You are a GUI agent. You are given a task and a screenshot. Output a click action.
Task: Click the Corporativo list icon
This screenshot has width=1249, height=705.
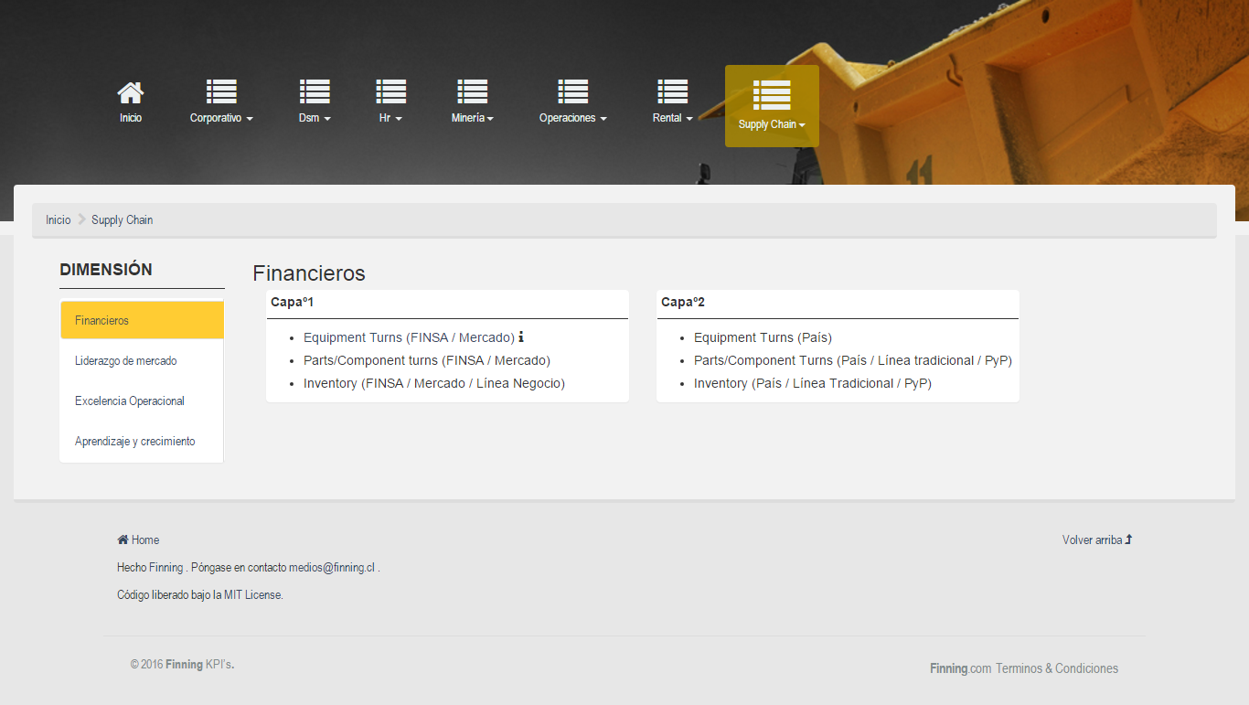click(x=221, y=91)
